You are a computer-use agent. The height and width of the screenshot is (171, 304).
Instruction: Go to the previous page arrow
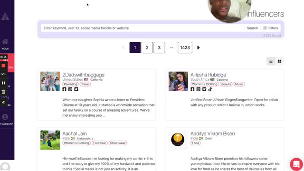click(x=123, y=47)
